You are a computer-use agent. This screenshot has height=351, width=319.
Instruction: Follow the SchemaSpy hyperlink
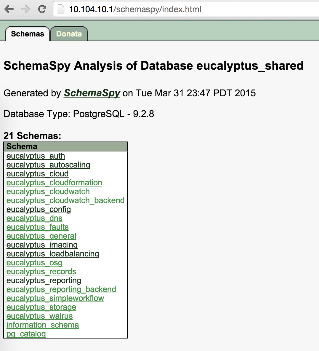[x=92, y=93]
